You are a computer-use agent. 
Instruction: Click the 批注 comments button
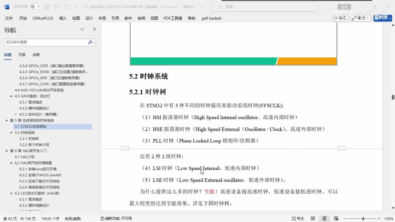click(x=341, y=18)
